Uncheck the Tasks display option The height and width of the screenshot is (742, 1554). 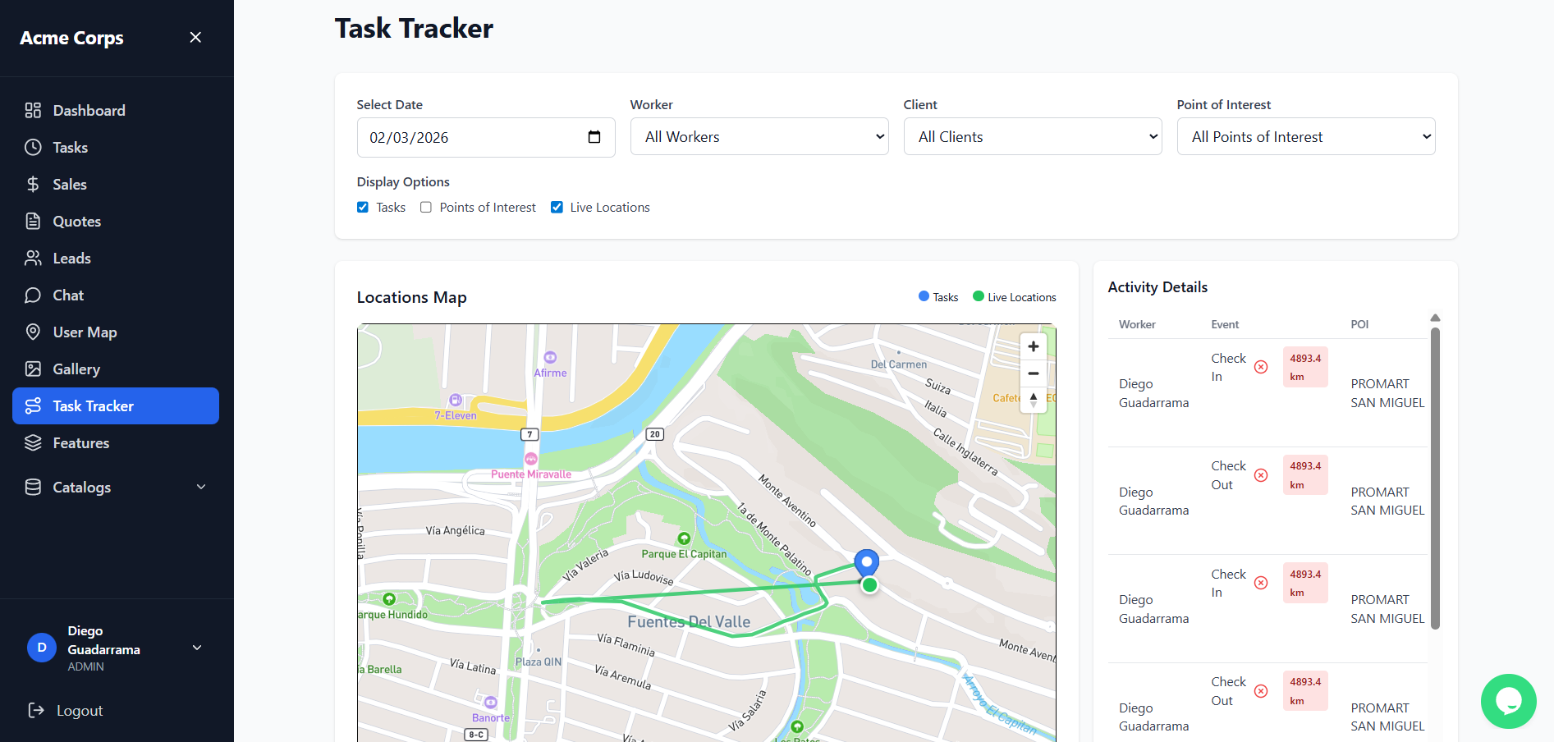point(363,208)
